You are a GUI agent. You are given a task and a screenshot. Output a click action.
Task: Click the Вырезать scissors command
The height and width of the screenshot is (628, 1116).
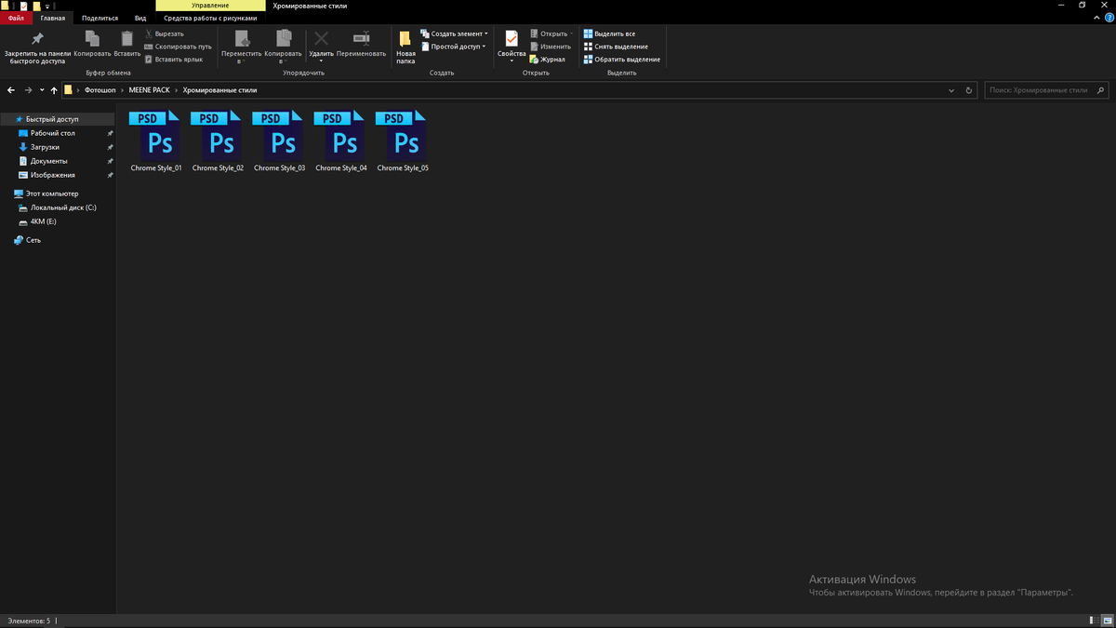(x=164, y=33)
